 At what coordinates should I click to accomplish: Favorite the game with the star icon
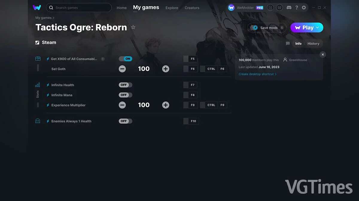coord(133,27)
